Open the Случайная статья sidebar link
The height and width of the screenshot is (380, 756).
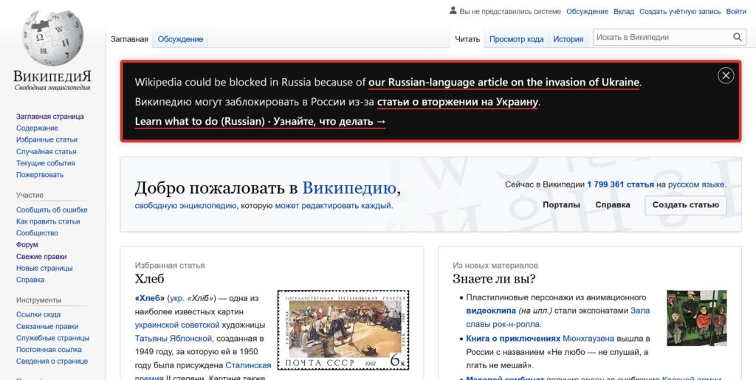pos(47,151)
